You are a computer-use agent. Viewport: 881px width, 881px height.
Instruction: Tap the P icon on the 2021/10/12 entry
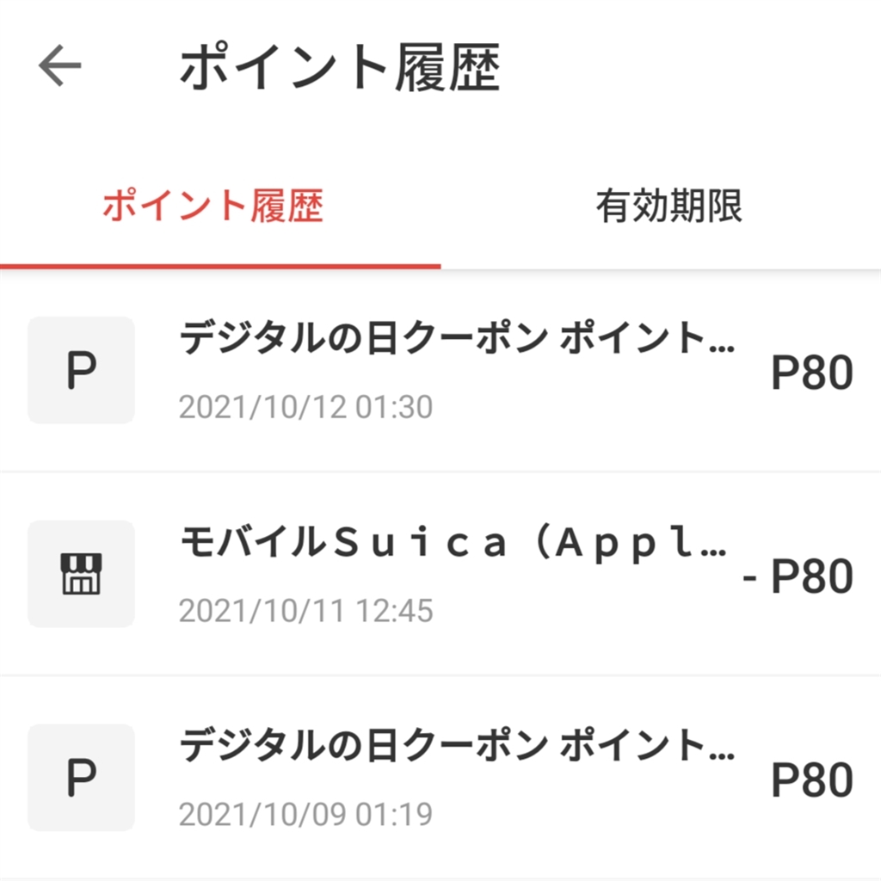click(x=81, y=371)
